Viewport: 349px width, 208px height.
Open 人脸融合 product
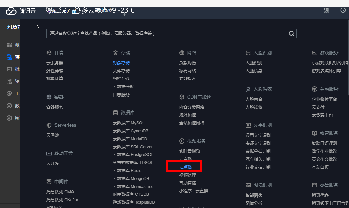[254, 99]
